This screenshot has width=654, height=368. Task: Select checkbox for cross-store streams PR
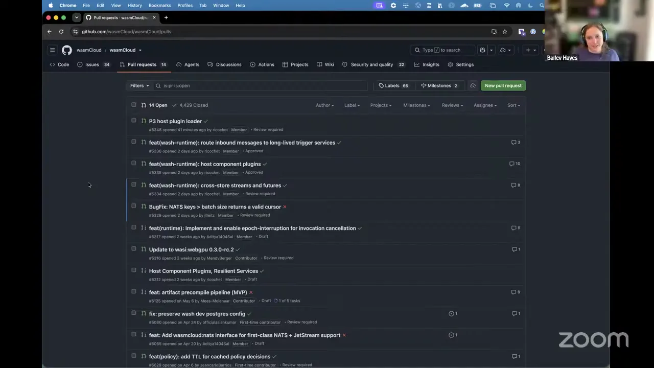coord(134,185)
